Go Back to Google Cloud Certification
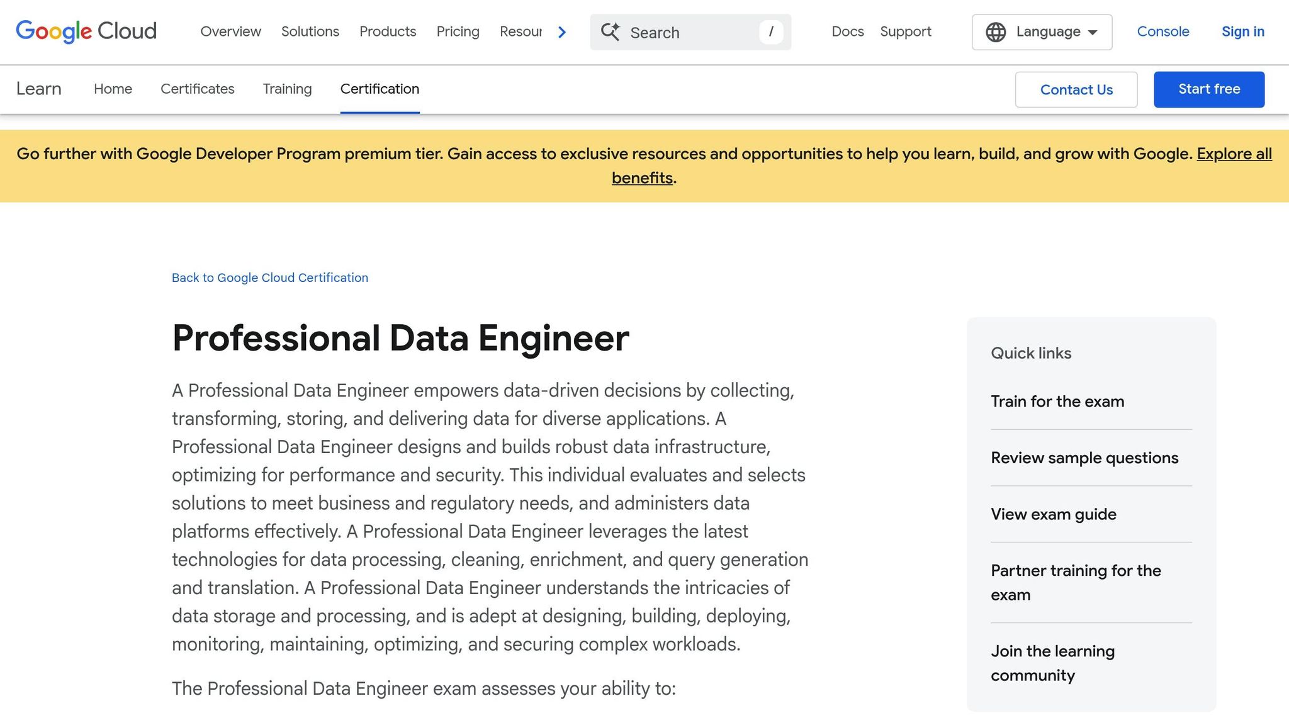 tap(269, 278)
